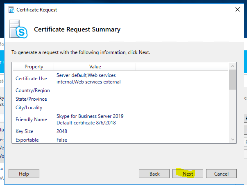This screenshot has width=247, height=185.
Task: Click the summary list scroll up arrow
Action: 233,66
